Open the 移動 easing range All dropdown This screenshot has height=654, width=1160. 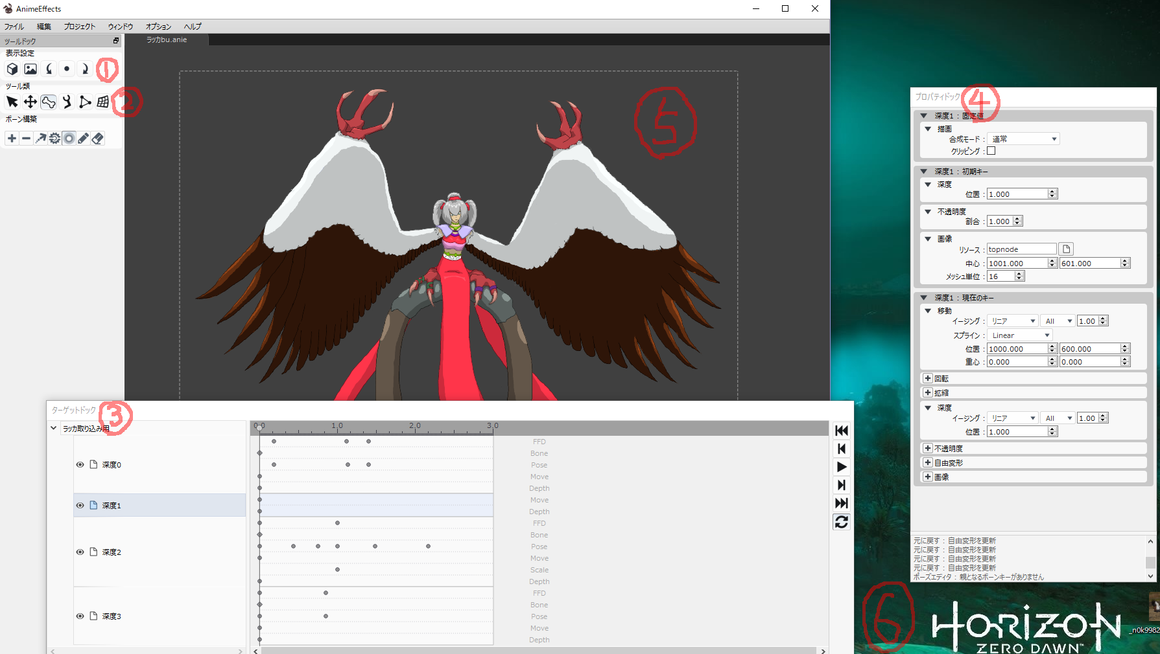click(1058, 321)
